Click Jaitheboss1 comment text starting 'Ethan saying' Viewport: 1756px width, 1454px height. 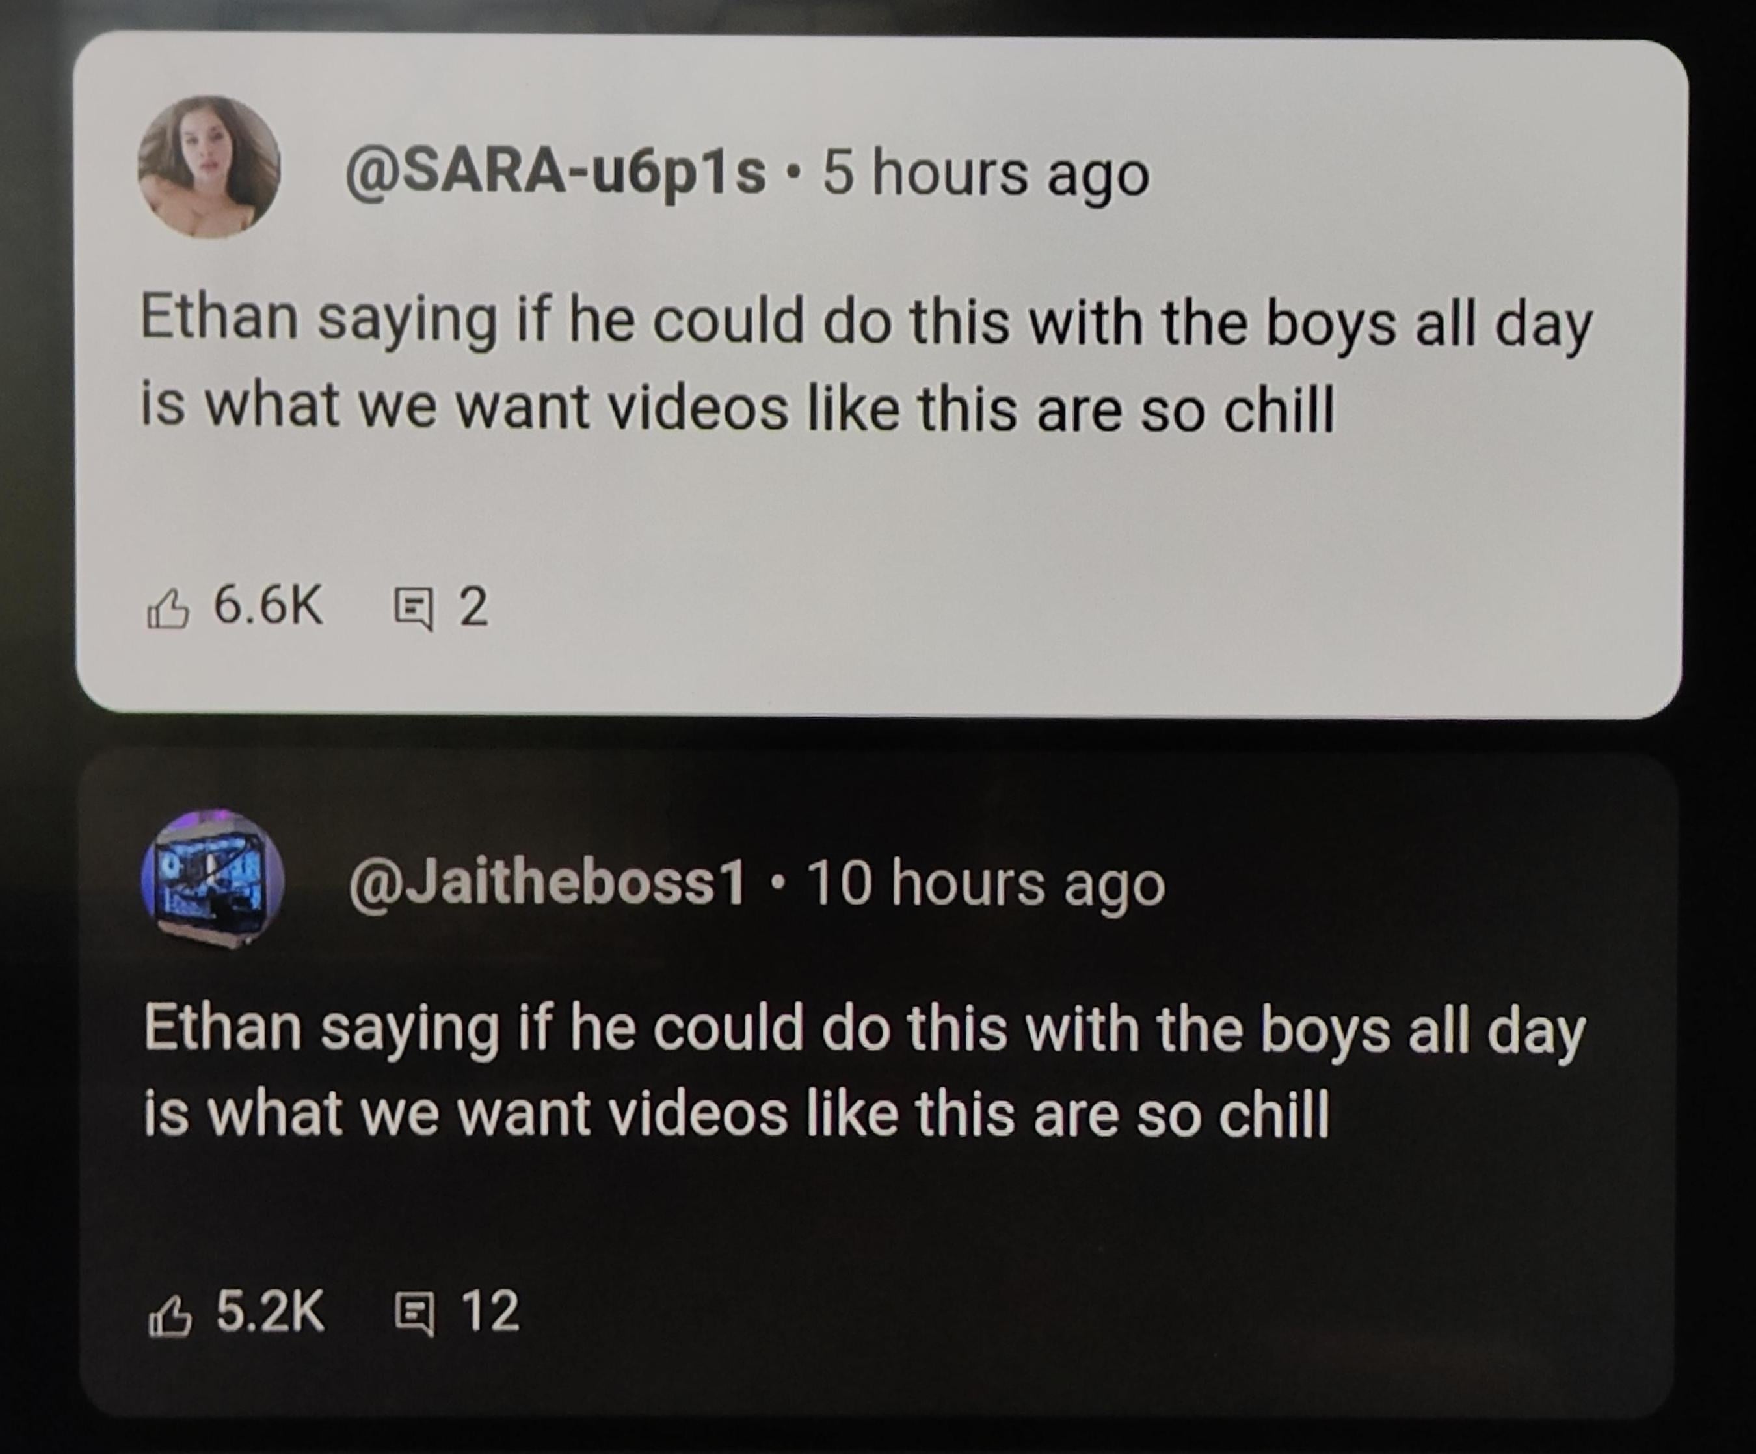pos(864,1070)
